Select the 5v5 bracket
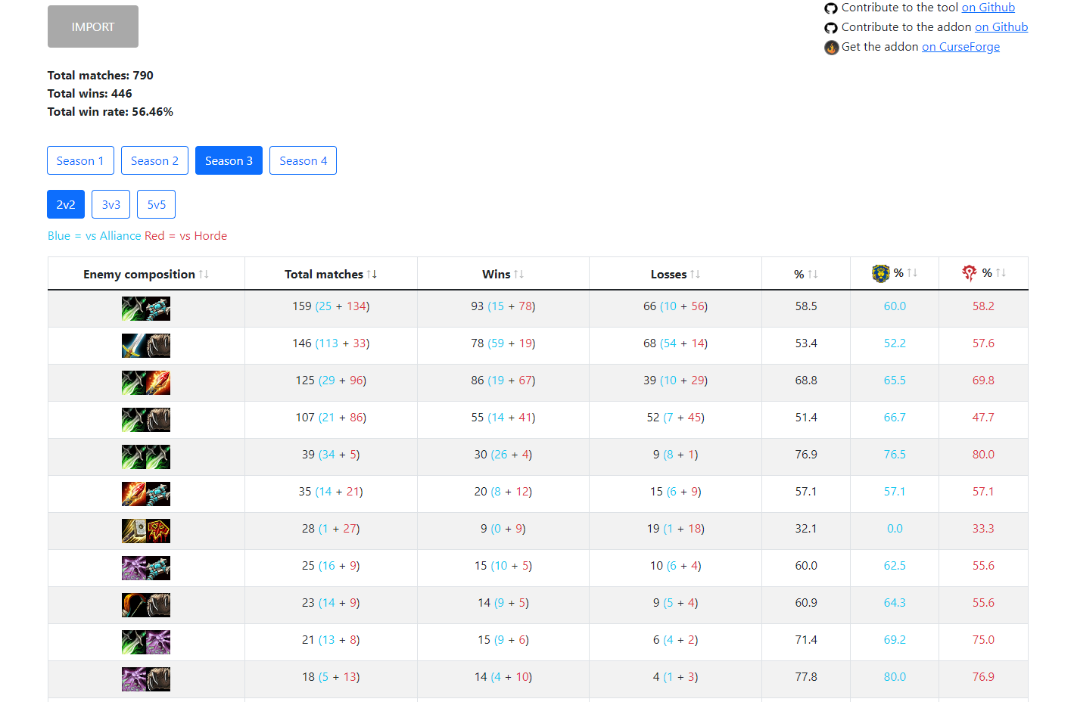The width and height of the screenshot is (1074, 702). (x=156, y=204)
